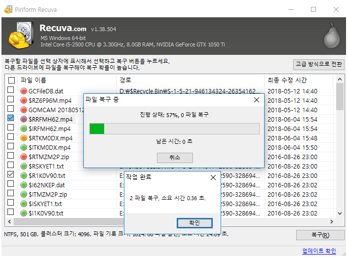Click the status dot of $RRFMH62.mp4
Screen dimensions: 348x257
(x=24, y=119)
